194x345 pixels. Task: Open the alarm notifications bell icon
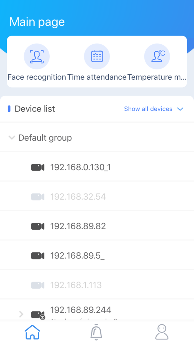pos(96,332)
